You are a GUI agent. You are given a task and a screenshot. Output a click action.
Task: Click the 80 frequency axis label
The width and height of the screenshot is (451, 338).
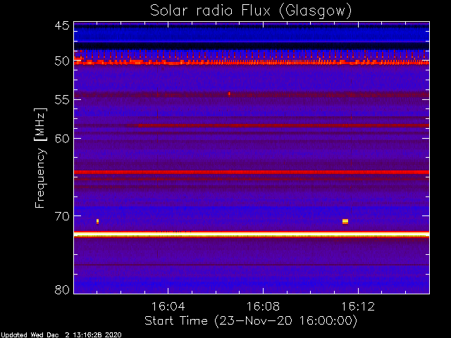click(62, 289)
